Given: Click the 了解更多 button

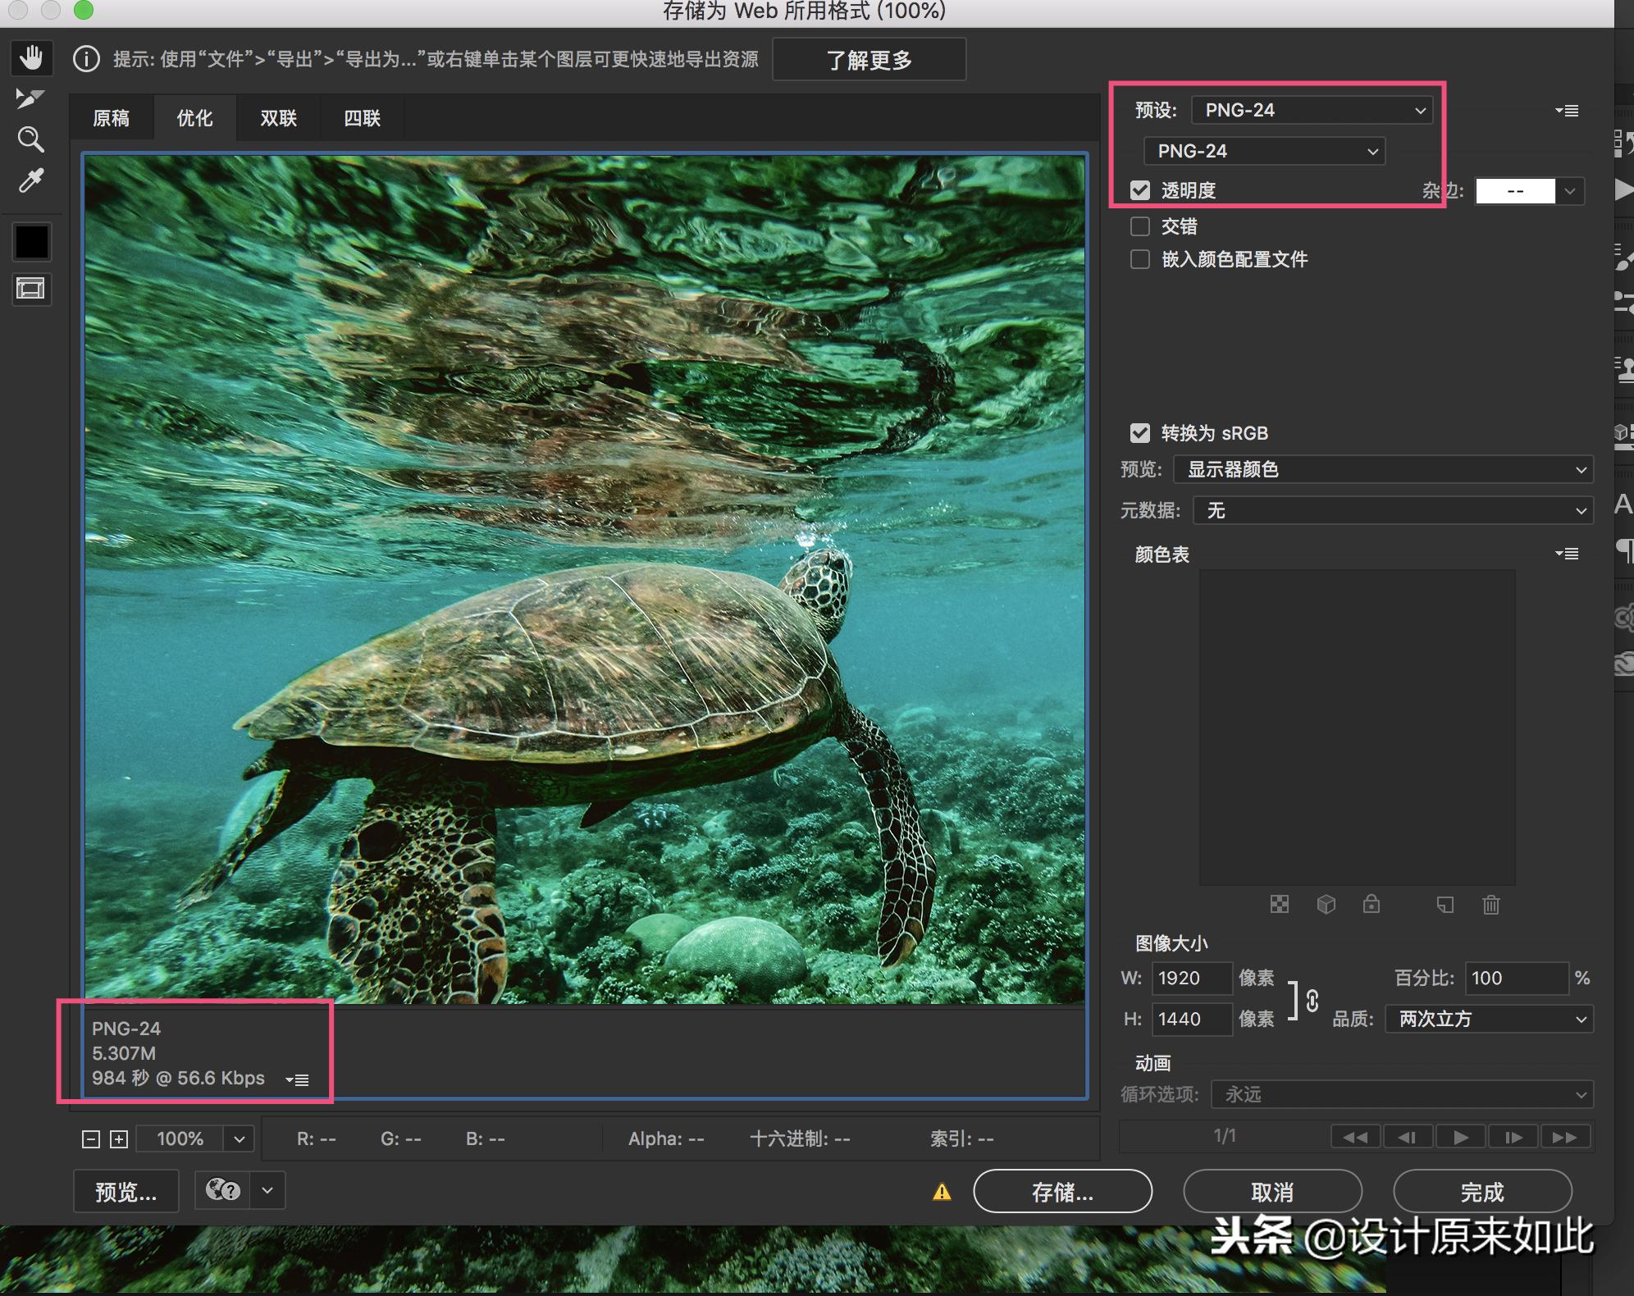Looking at the screenshot, I should tap(869, 60).
